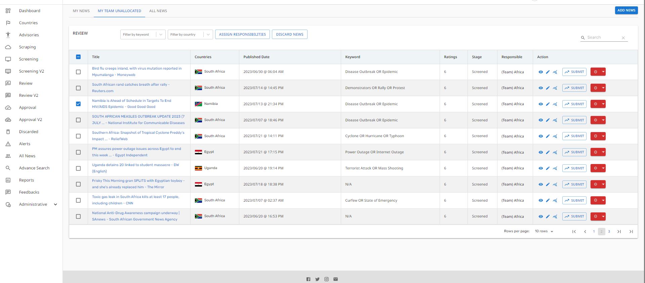Screen dimensions: 645x283
Task: Open the Reports chart icon
Action: coord(8,180)
